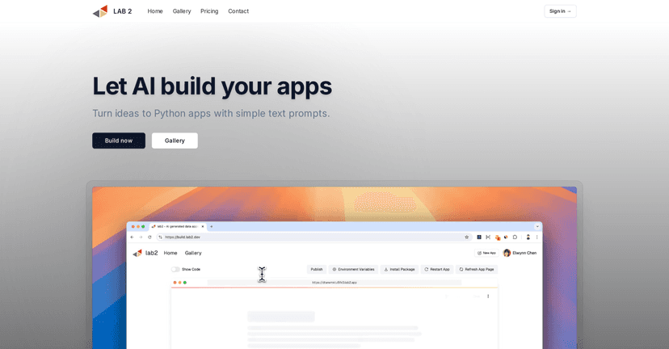Click Publish in the app toolbar

[x=317, y=269]
